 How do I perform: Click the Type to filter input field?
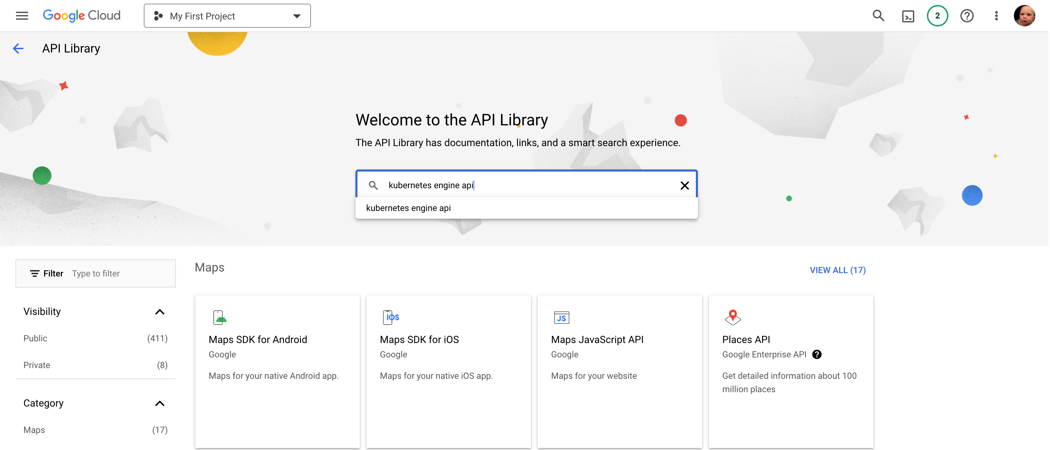tap(114, 273)
